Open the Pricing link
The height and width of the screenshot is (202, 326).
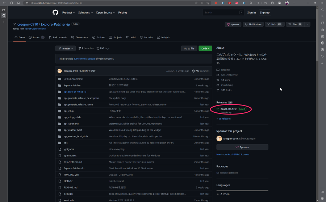pos(122,12)
